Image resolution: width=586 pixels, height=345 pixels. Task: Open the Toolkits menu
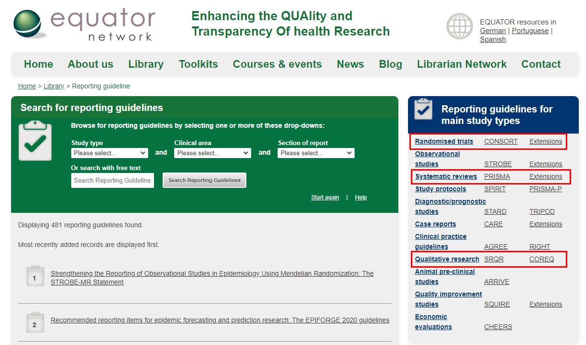(198, 64)
